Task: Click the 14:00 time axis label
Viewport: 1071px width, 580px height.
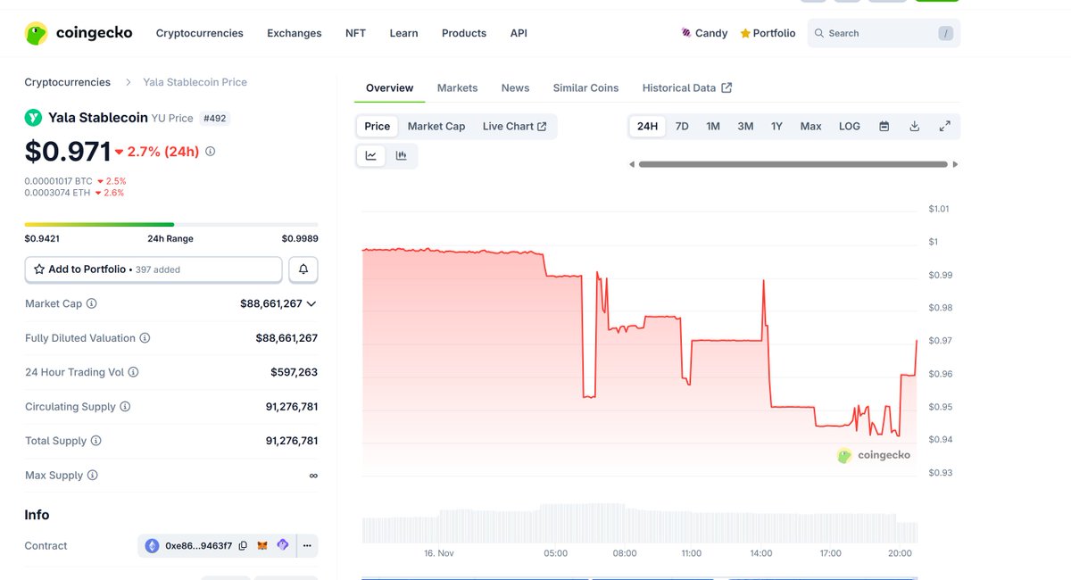Action: [x=761, y=553]
